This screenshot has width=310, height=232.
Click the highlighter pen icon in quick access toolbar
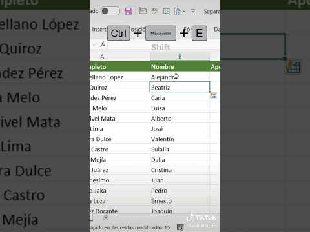click(x=177, y=11)
